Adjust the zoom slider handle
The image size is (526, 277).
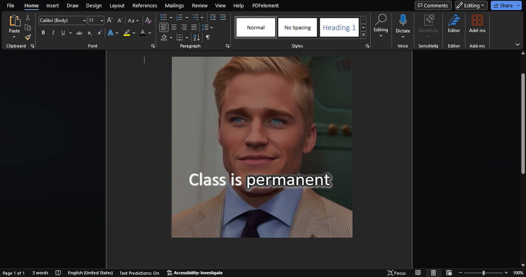point(484,273)
